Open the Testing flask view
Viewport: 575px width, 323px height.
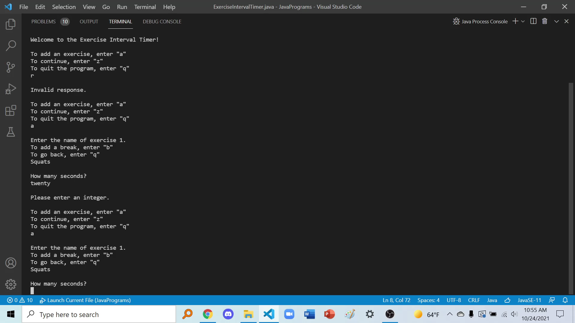(11, 132)
